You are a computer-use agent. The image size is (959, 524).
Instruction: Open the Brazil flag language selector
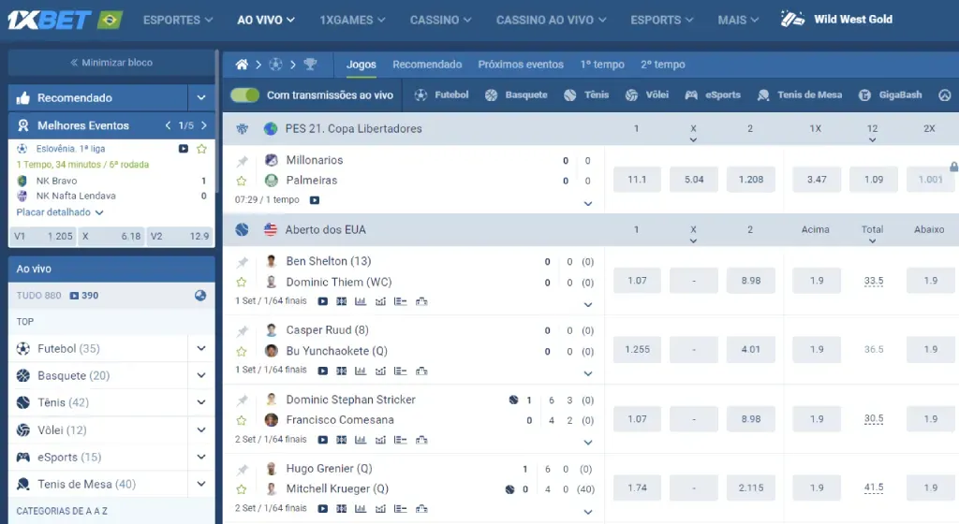111,21
